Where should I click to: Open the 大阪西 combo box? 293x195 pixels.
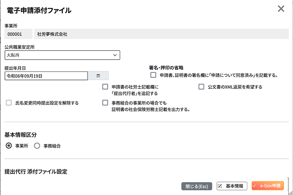[x=62, y=55]
